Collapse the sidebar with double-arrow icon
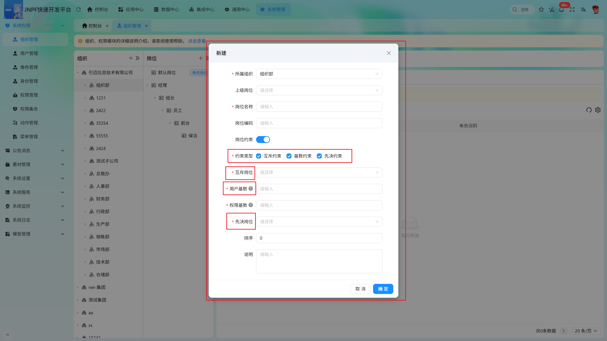This screenshot has height=341, width=607. (8, 334)
